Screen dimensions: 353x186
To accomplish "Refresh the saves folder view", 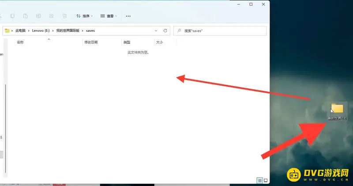I will click(165, 31).
